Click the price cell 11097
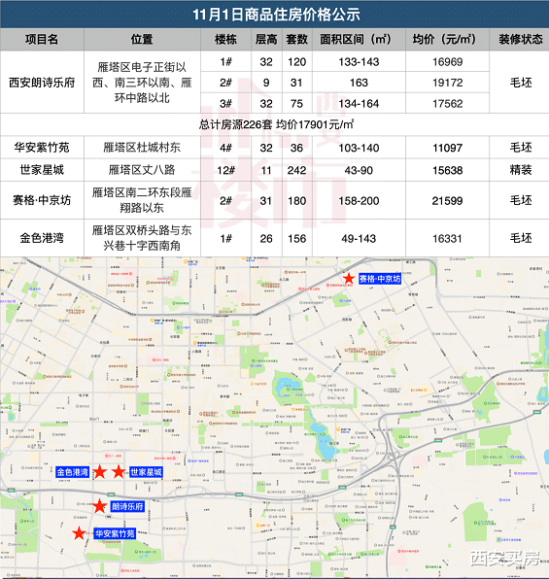 point(447,148)
